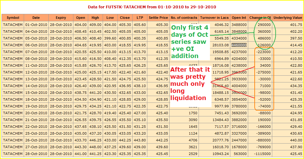Click the Expiry column header
This screenshot has width=304, height=159.
(x=61, y=18)
